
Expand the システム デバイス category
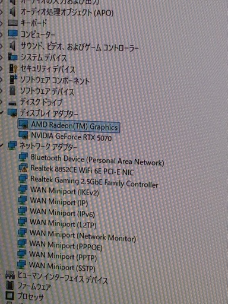1,58
